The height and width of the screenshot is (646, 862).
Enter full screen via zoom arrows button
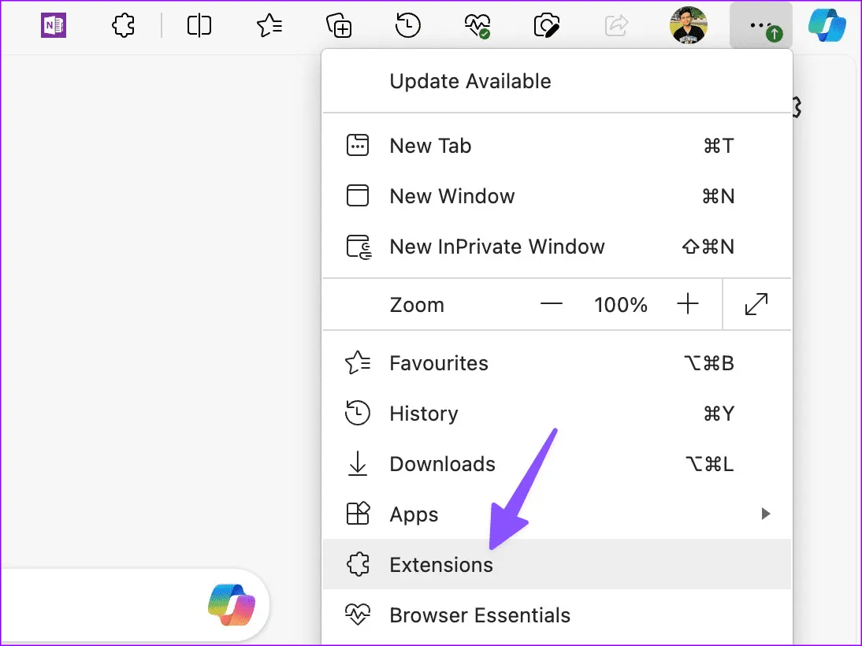[x=756, y=305]
